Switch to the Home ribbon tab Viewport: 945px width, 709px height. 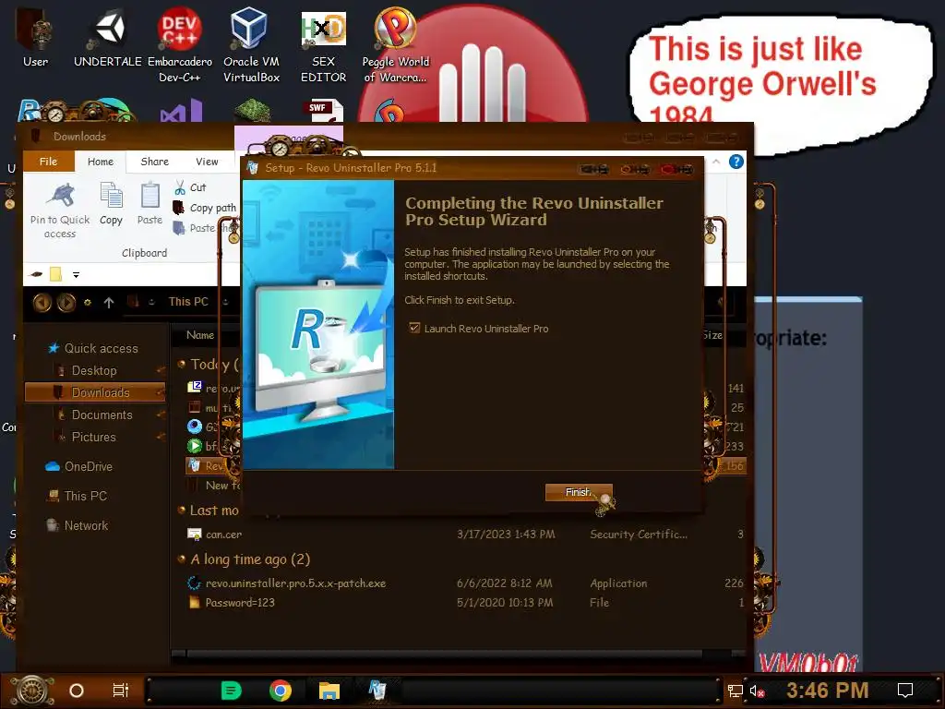[100, 162]
